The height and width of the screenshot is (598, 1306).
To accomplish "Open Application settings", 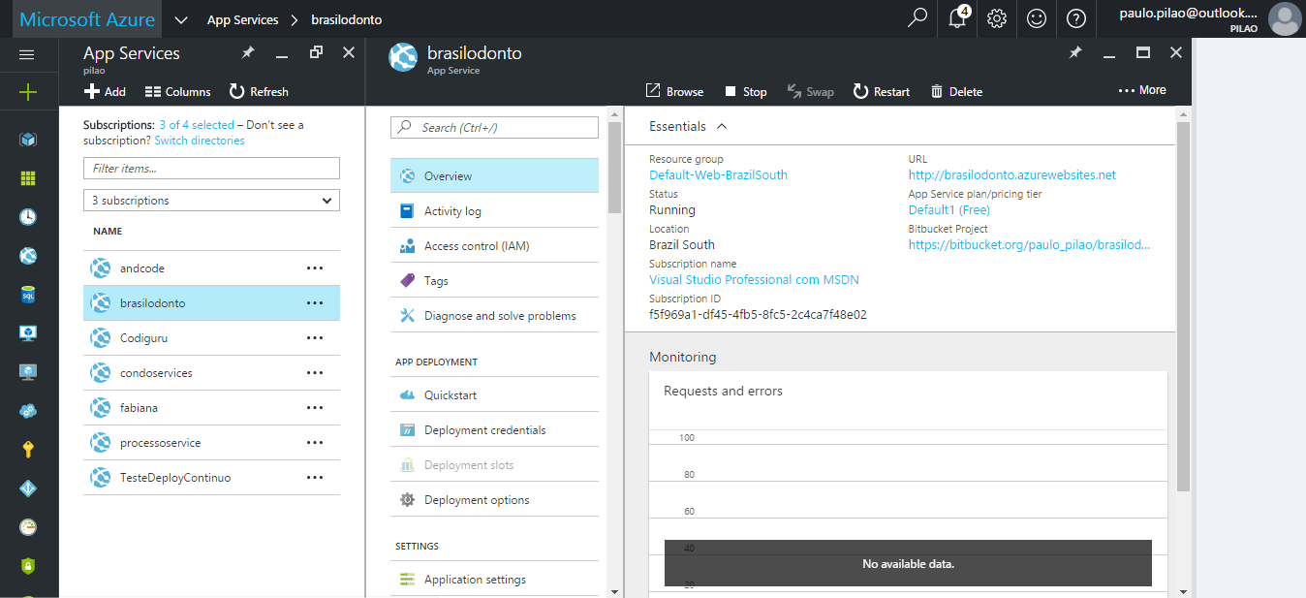I will [x=494, y=580].
